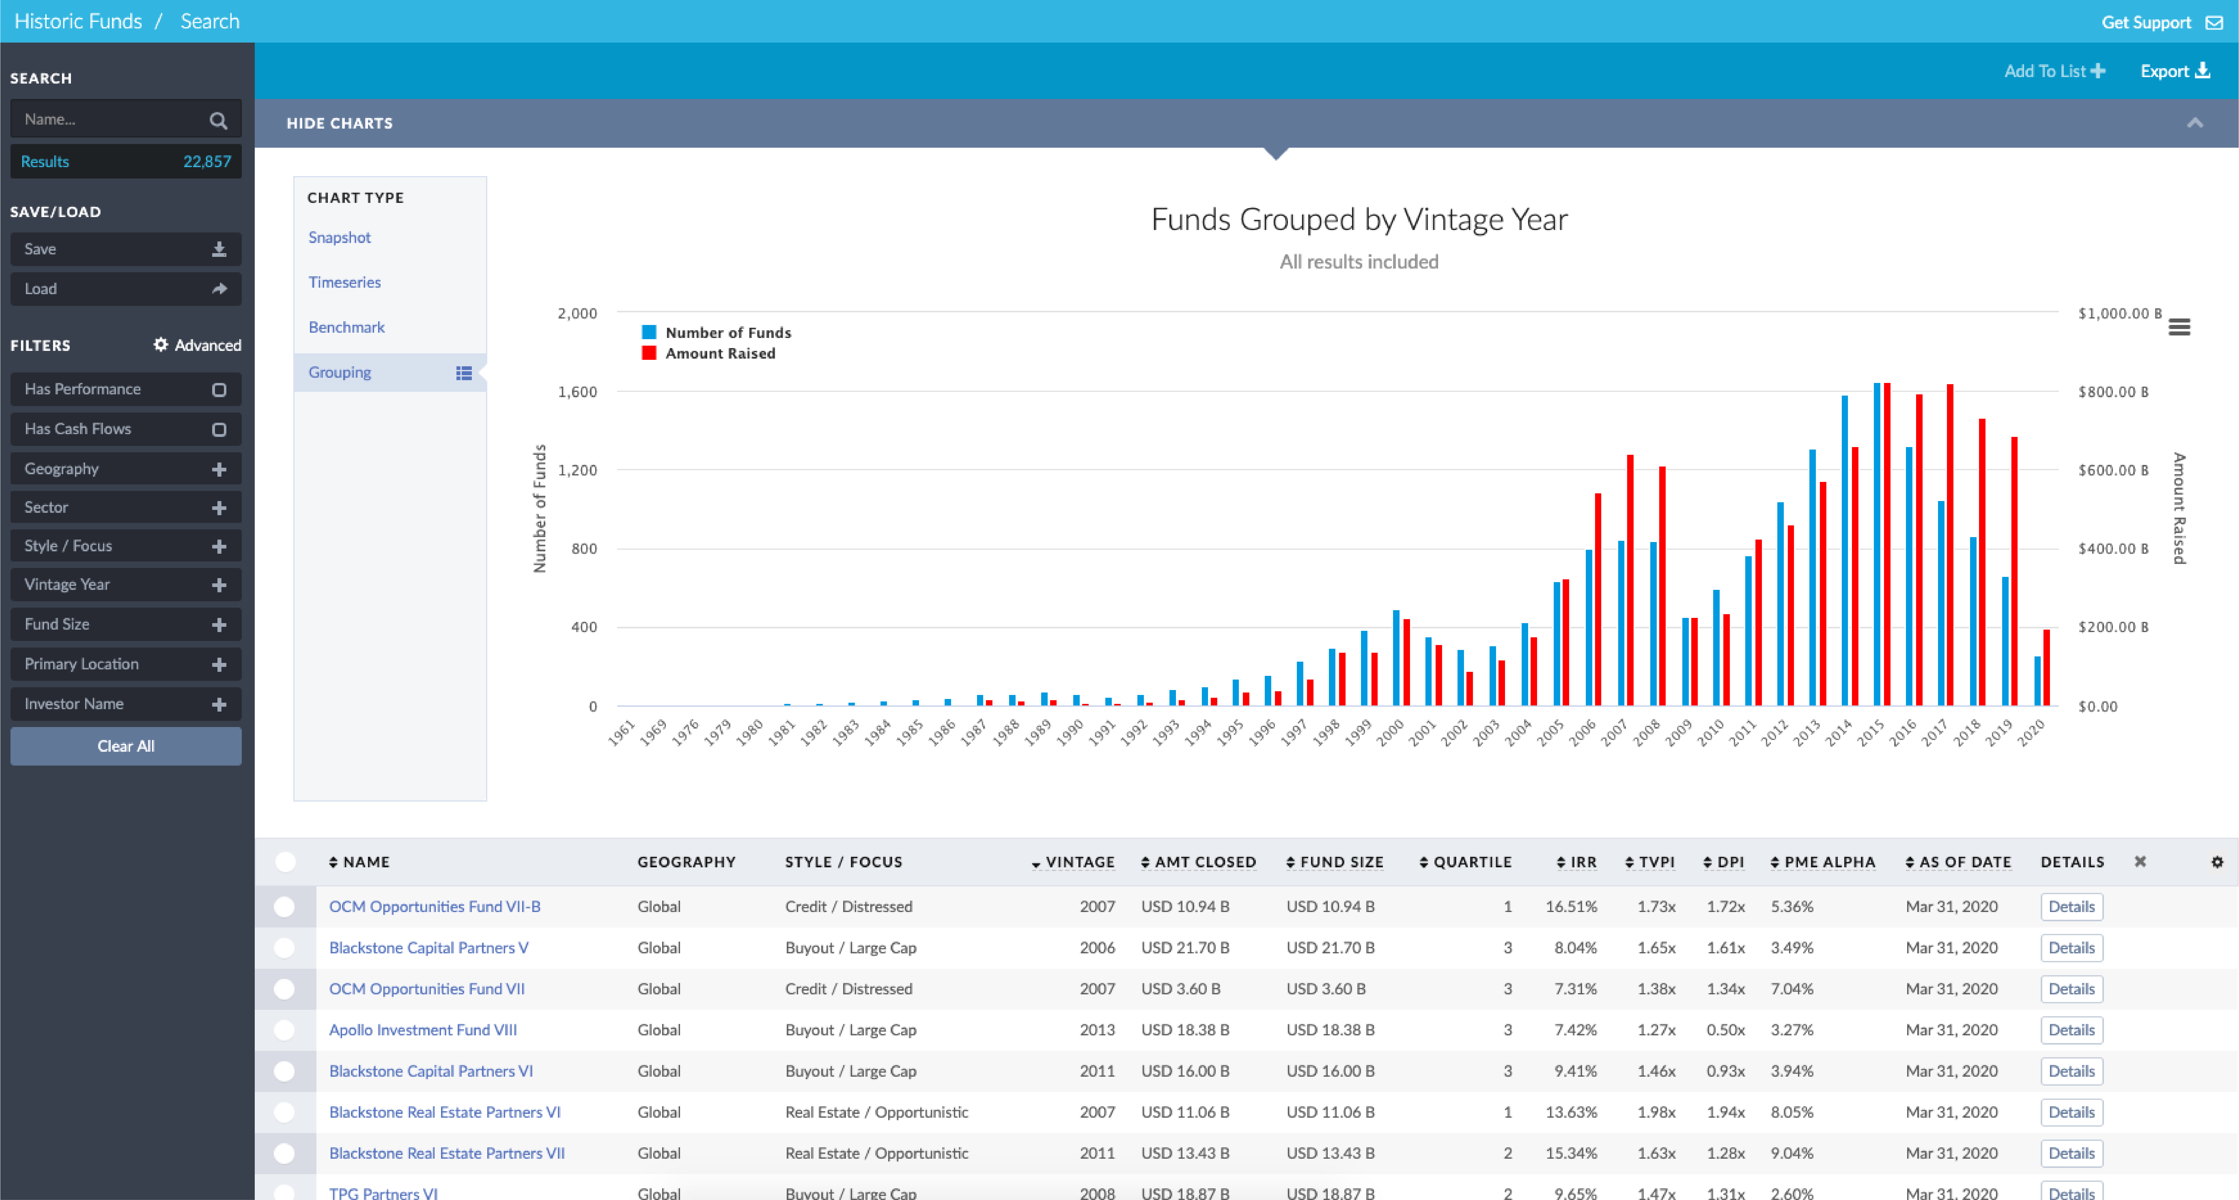Screen dimensions: 2239x1200
Task: Select Blackstone Capital Partners V row
Action: pos(284,948)
